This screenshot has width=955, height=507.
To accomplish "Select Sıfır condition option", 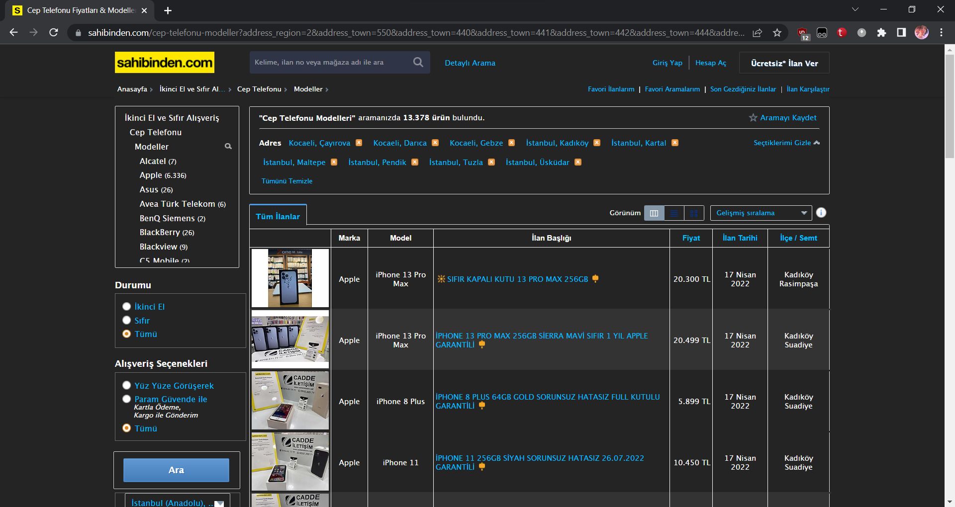I will (126, 320).
